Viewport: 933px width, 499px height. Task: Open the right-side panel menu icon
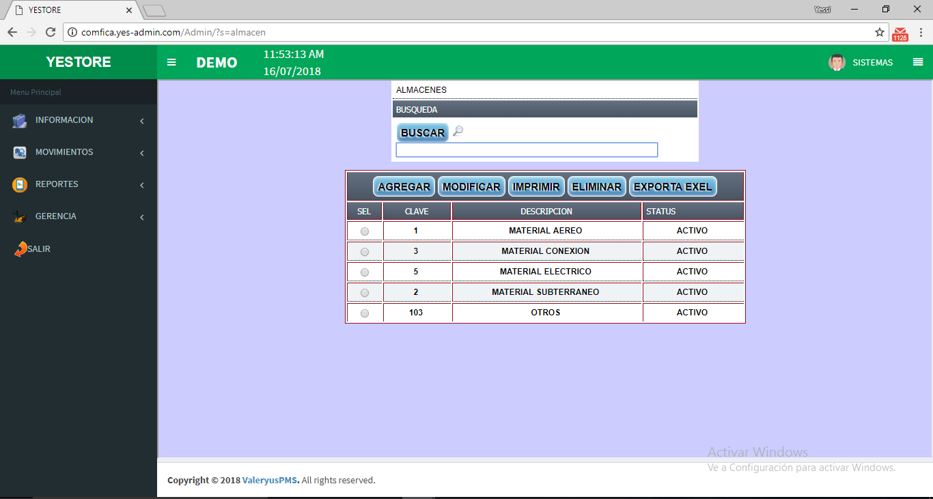tap(917, 62)
